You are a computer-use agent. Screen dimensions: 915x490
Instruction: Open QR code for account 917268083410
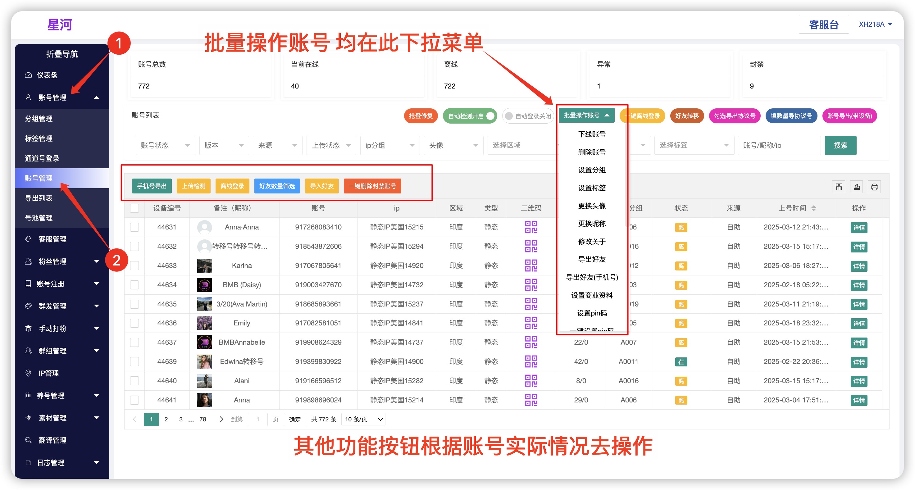click(531, 227)
